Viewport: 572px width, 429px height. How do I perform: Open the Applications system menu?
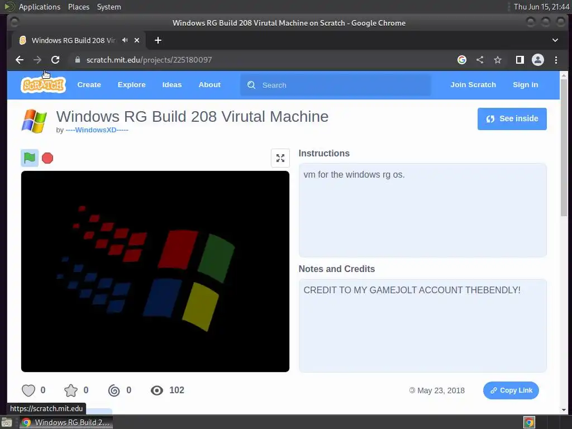pos(40,7)
